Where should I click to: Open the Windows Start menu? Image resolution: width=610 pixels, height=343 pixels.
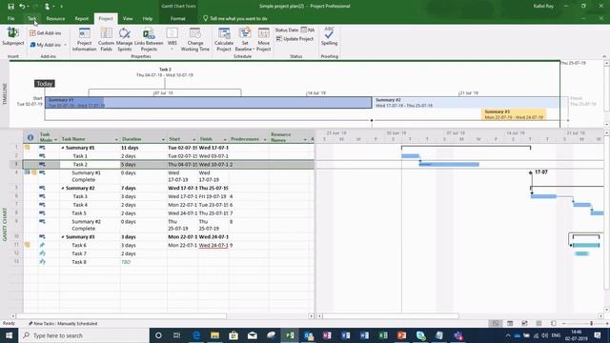pyautogui.click(x=9, y=335)
